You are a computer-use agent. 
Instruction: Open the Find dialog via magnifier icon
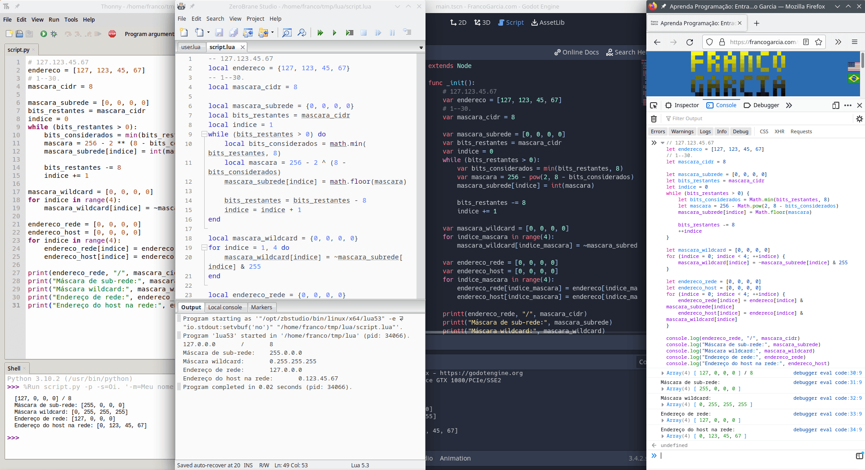pyautogui.click(x=287, y=32)
